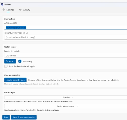The width and height of the screenshot is (127, 120).
Task: Click the Browse... button
Action: pyautogui.click(x=10, y=61)
